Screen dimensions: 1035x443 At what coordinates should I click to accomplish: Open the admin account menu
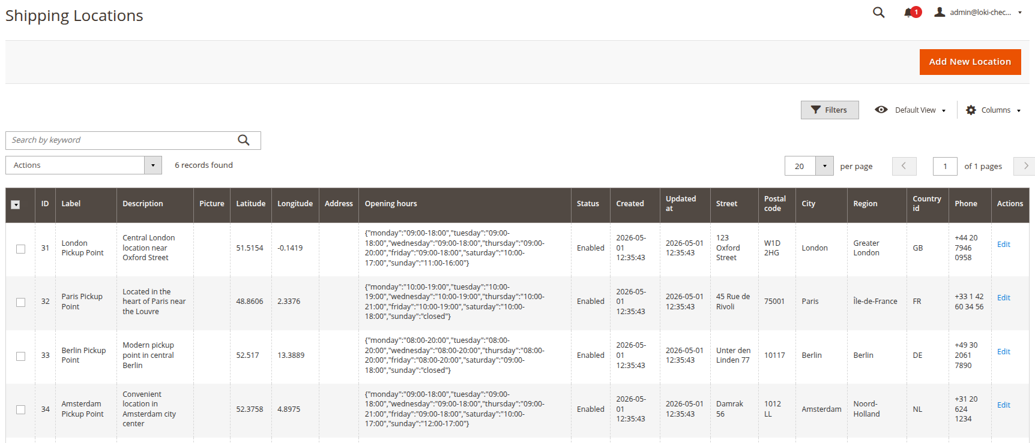tap(979, 13)
